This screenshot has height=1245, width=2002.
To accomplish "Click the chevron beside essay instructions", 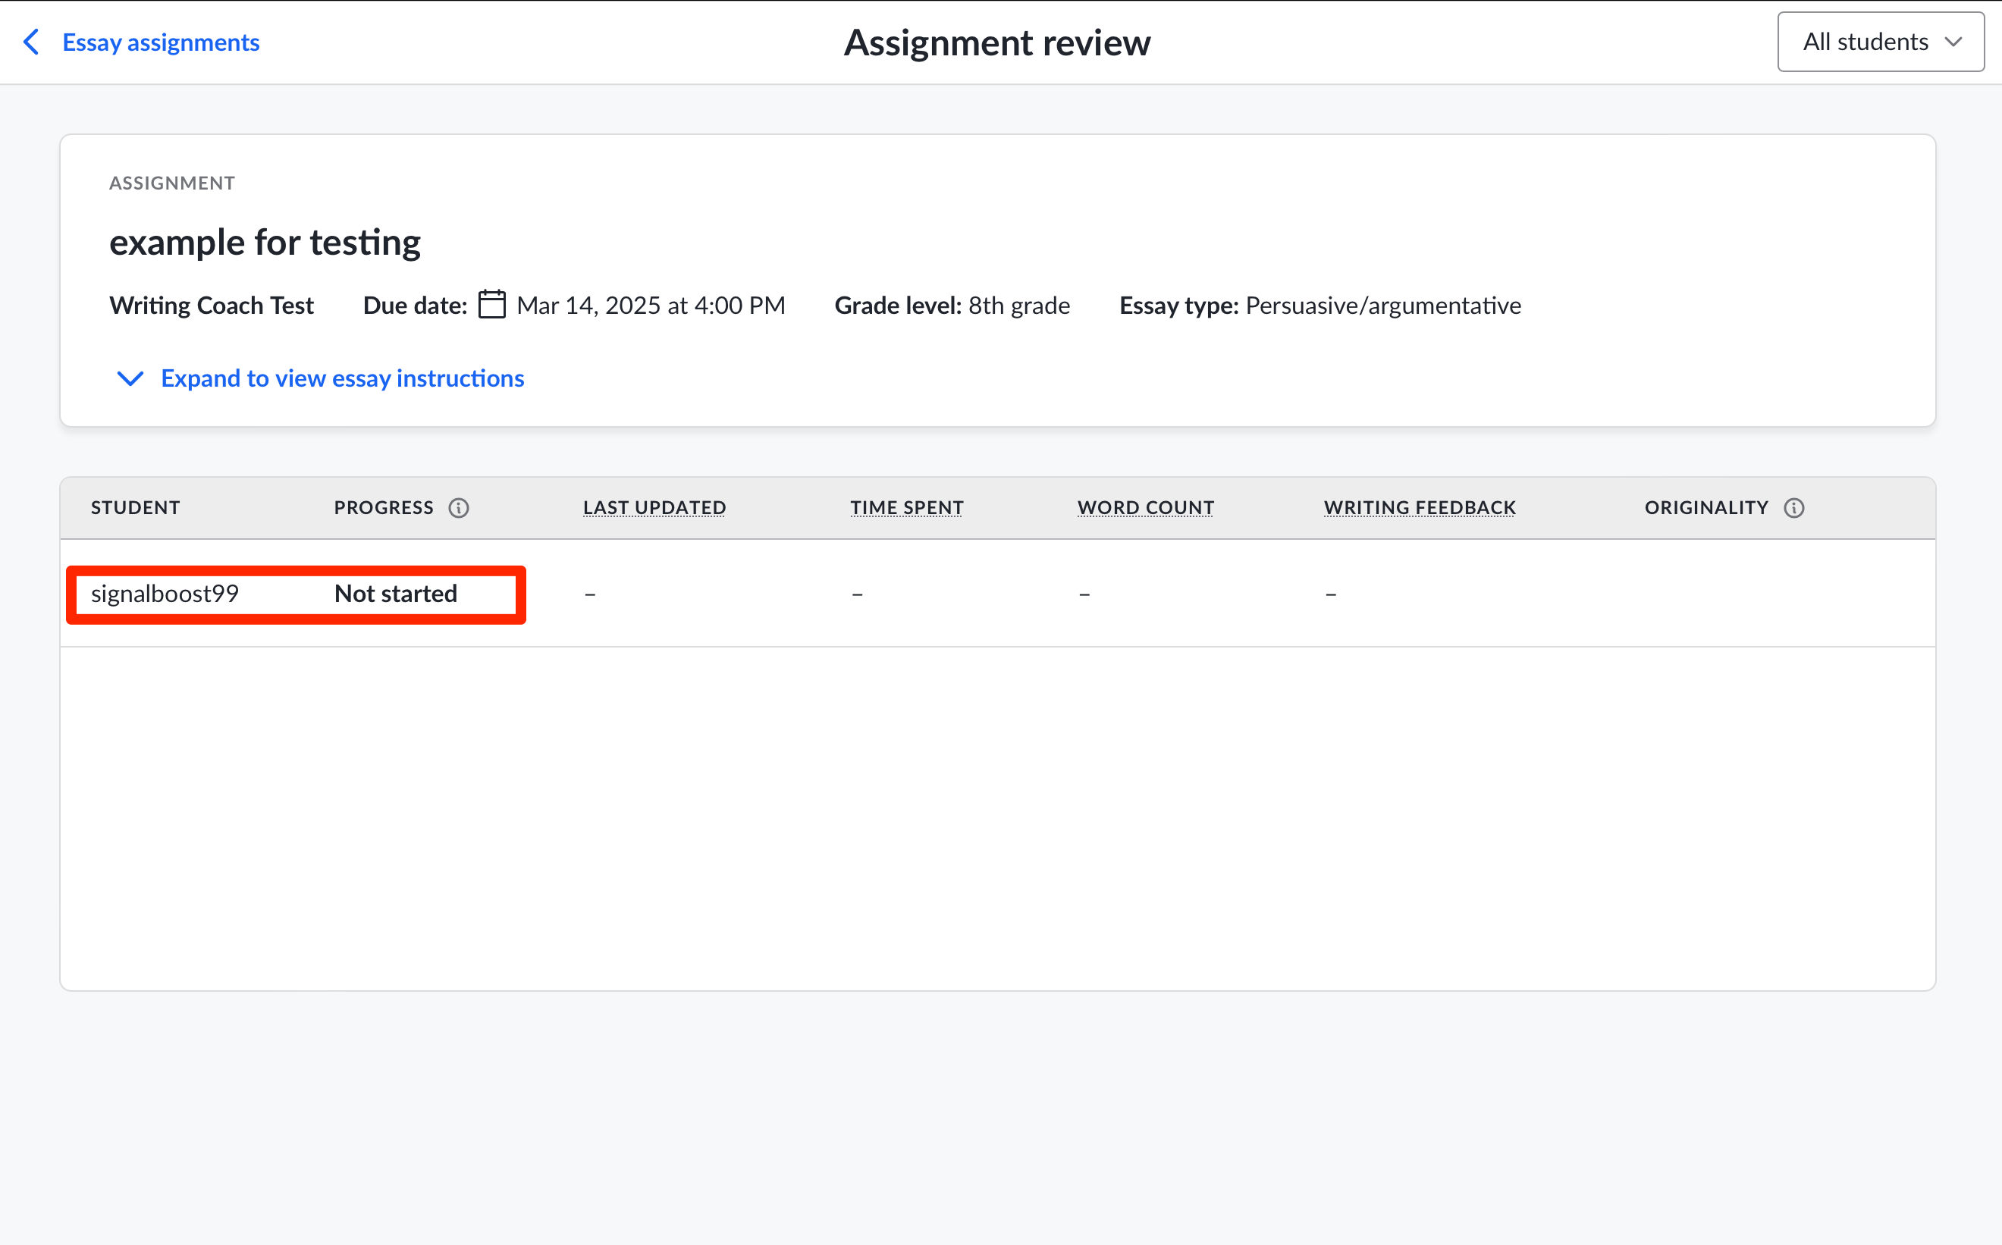I will point(130,379).
